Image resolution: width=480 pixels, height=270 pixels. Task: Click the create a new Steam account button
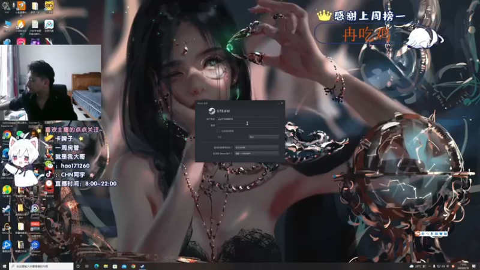[x=257, y=154]
